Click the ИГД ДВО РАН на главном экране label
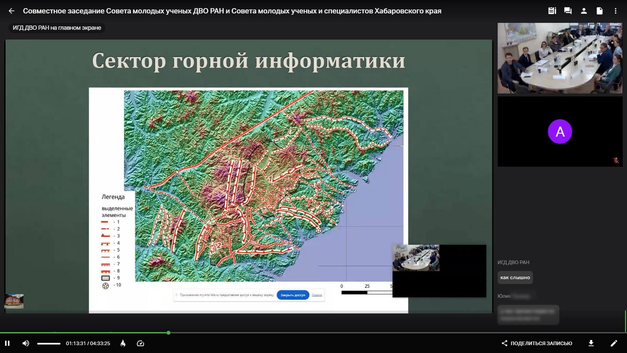627x353 pixels. coord(57,28)
